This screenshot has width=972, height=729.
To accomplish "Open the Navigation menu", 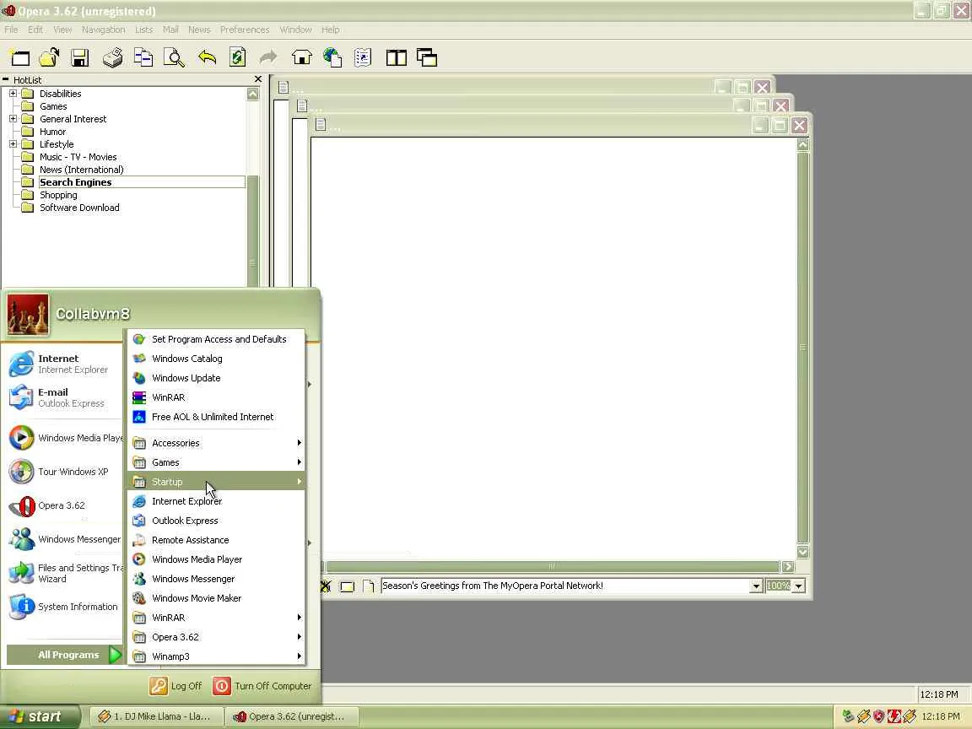I will click(x=103, y=30).
